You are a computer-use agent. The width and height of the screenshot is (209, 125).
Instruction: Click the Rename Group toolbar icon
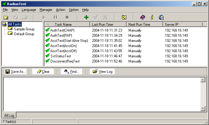click(16, 17)
